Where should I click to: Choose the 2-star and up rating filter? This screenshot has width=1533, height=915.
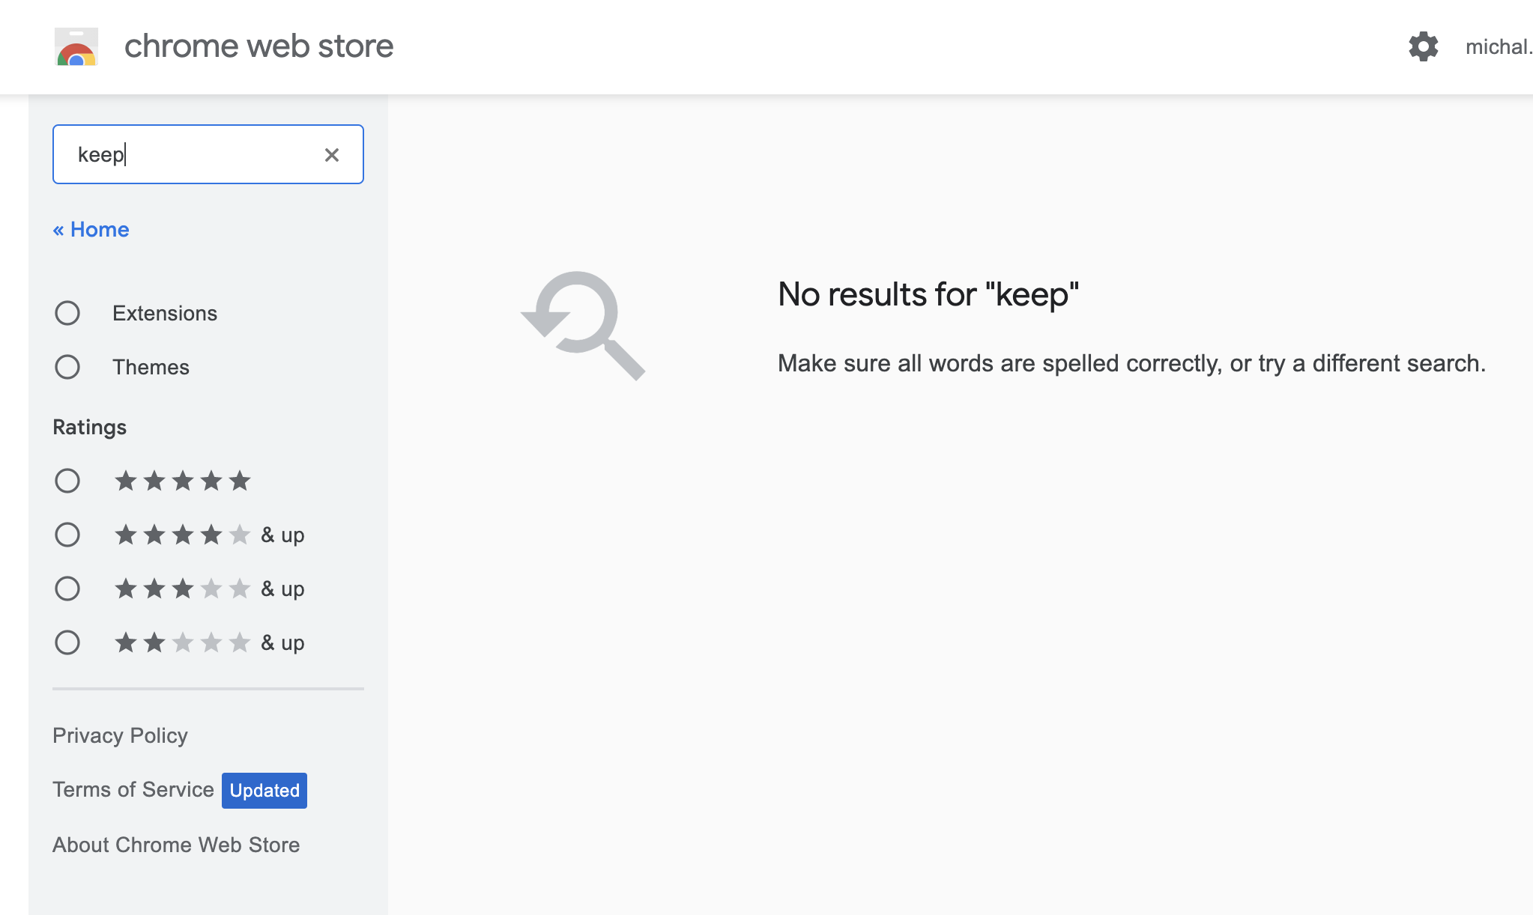click(x=68, y=642)
